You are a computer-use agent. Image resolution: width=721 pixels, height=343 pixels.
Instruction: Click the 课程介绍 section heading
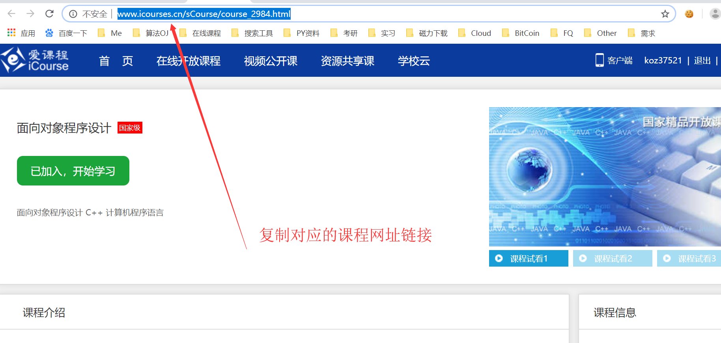[x=44, y=312]
